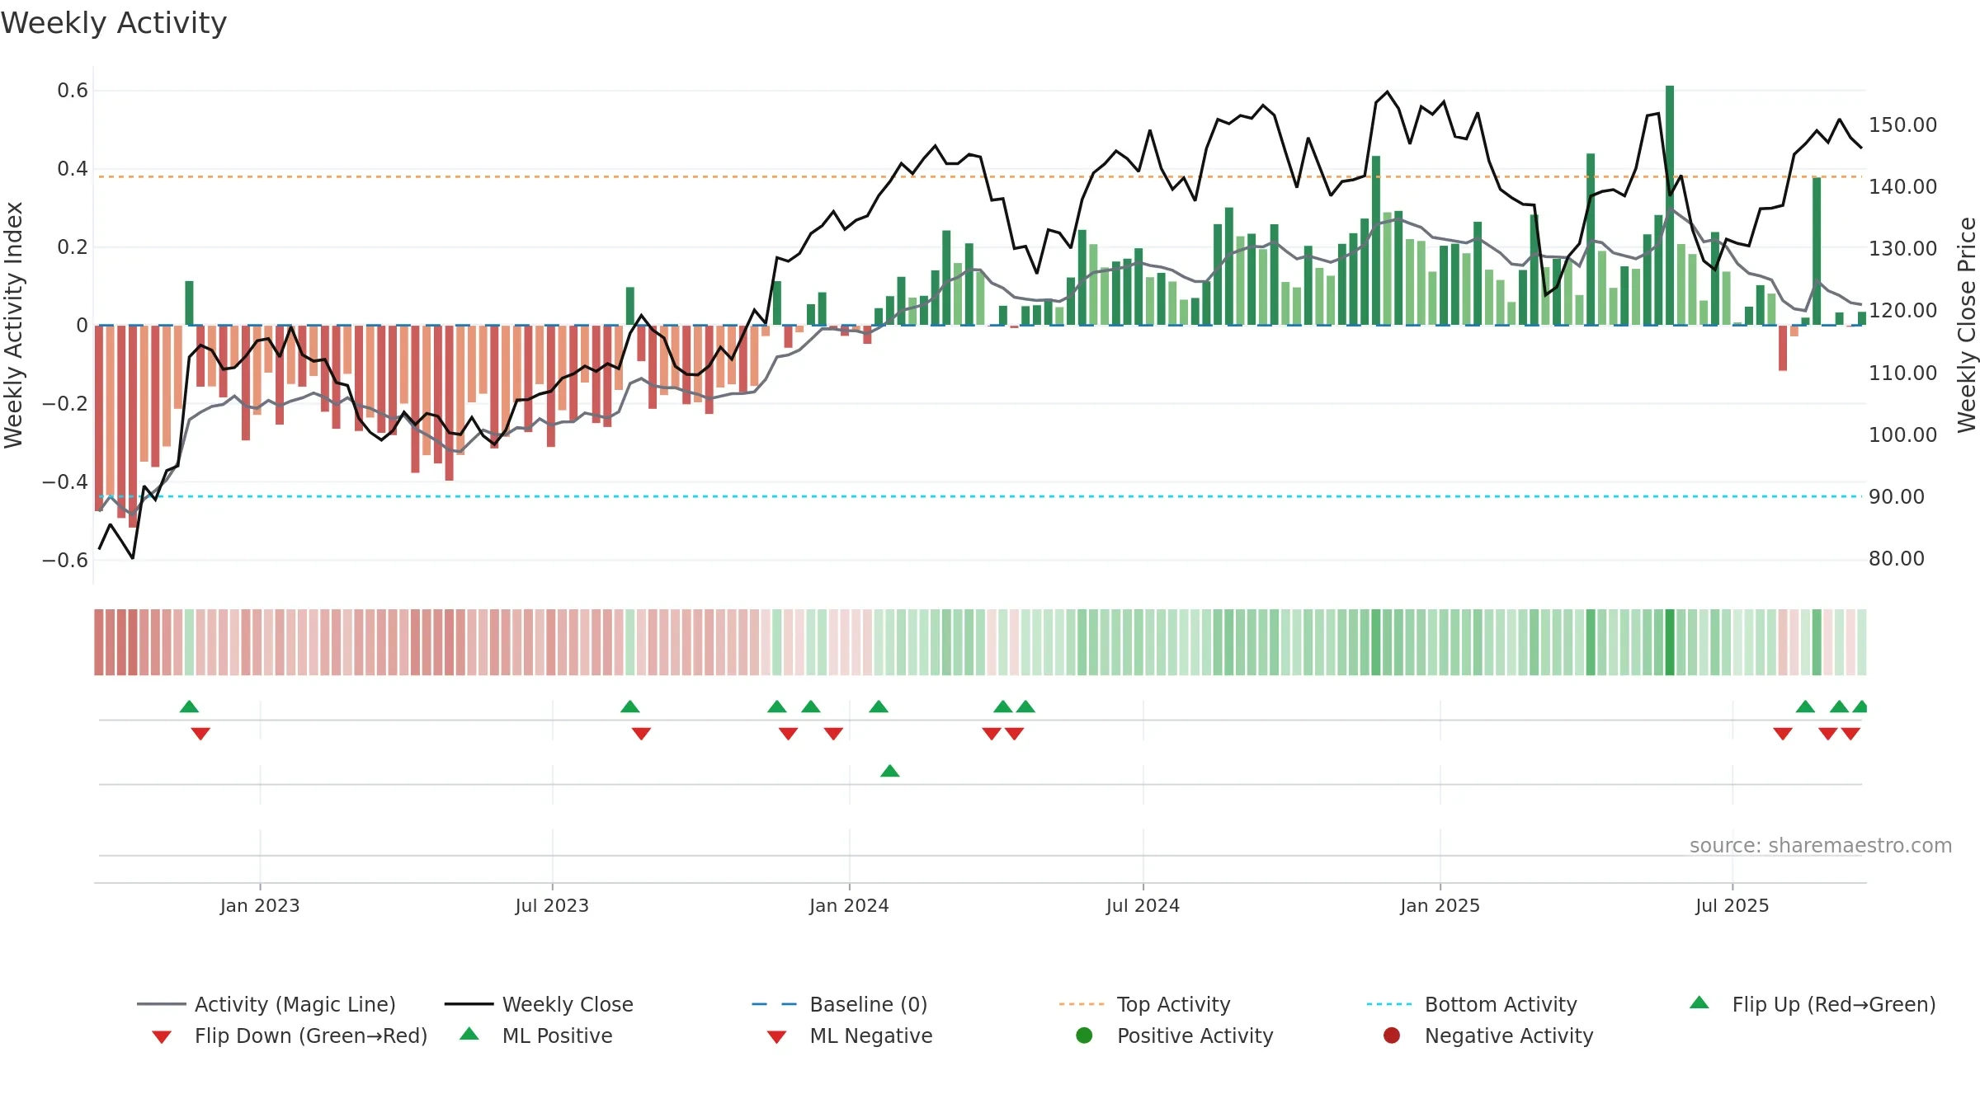Toggle the Flip Down (Green→Red) legend entry
Screen dimensions: 1980x1113
289,1036
